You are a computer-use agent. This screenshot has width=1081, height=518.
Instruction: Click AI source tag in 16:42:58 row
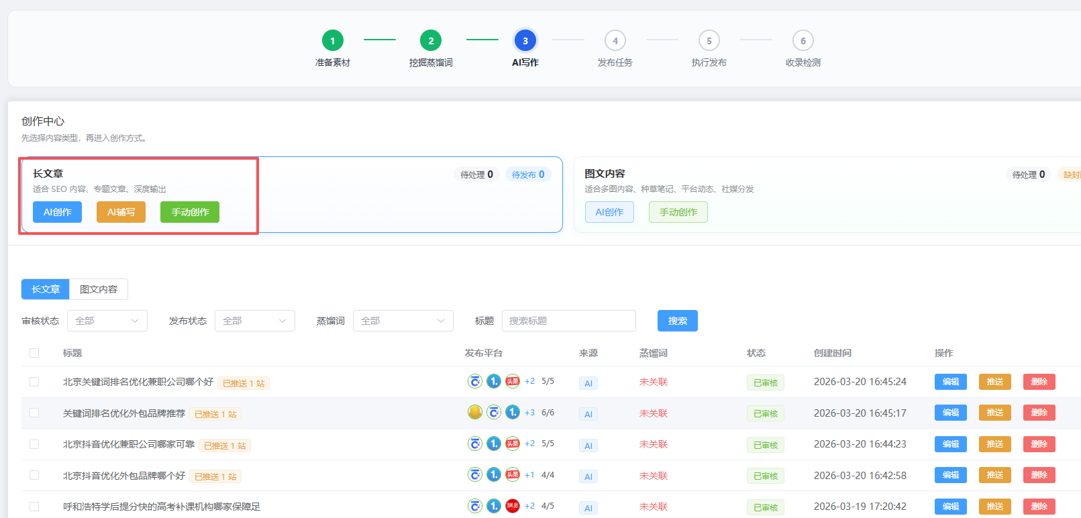click(x=588, y=476)
